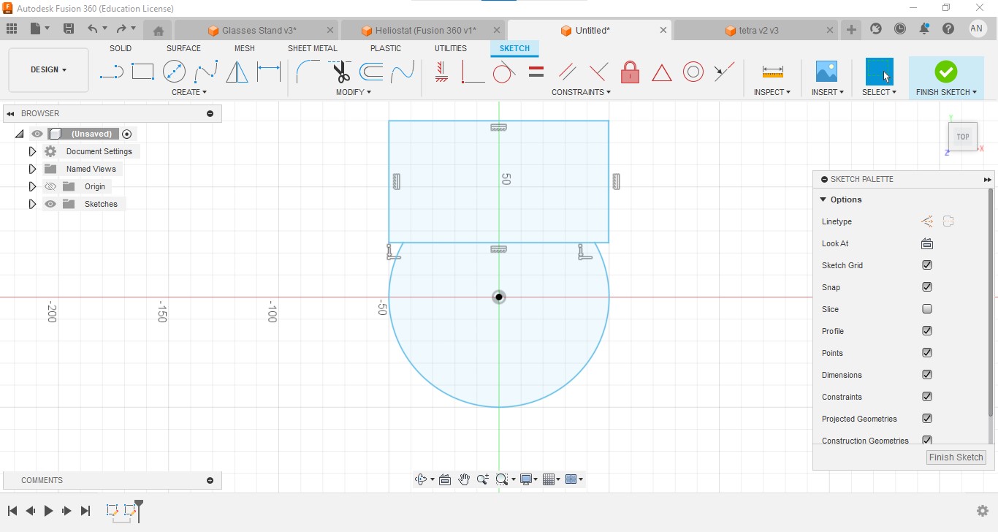998x532 pixels.
Task: Collapse the Options section in Sketch Palette
Action: 823,199
